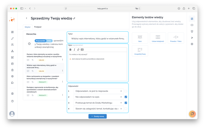Screen dimensions: 205x129
Task: Add the Quiz element tile
Action: pos(140,38)
